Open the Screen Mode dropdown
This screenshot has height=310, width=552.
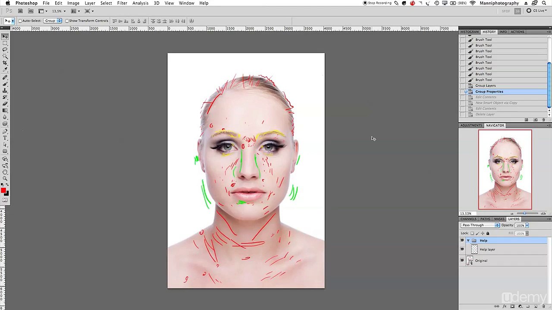pos(89,11)
